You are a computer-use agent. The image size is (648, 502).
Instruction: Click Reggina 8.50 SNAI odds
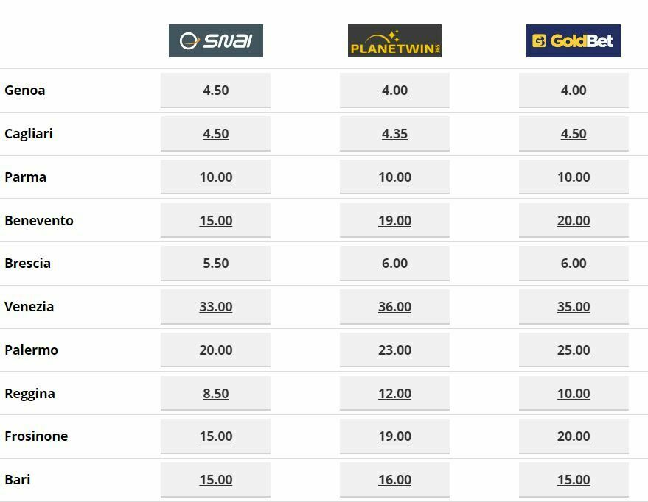click(216, 393)
